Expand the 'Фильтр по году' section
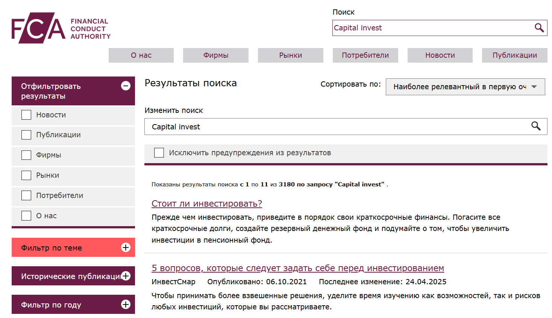The width and height of the screenshot is (552, 318). click(x=73, y=304)
